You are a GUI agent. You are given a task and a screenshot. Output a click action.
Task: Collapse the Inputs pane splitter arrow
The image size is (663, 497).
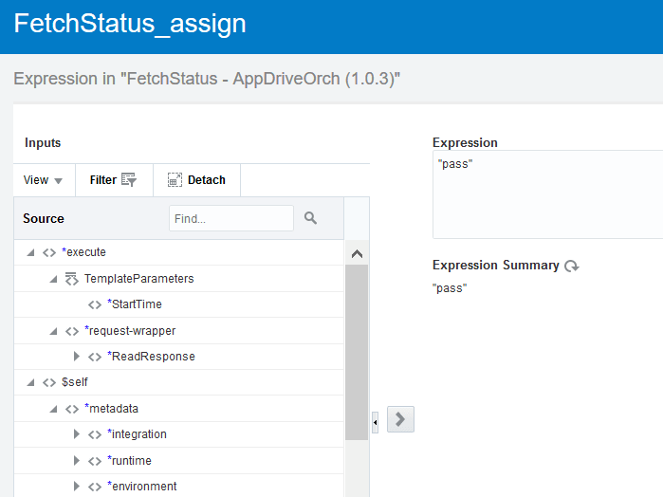375,422
